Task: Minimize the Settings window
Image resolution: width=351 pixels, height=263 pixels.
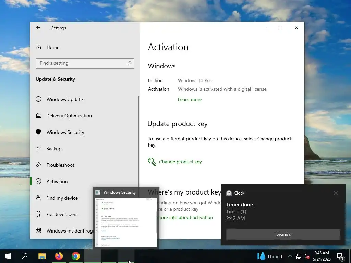Action: coord(265,28)
